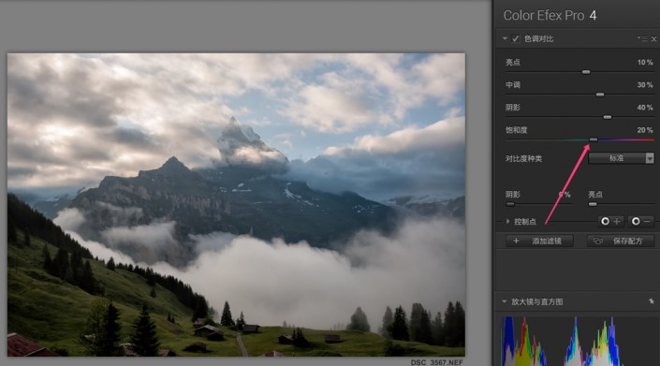660x366 pixels.
Task: Click the 亮点 slider handle at 10%
Action: tap(585, 72)
